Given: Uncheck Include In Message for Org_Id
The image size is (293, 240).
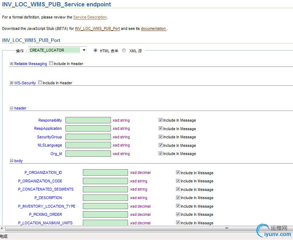Looking at the screenshot, I should [160, 154].
